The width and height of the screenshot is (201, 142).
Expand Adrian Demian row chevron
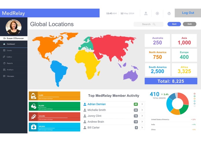[142, 104]
